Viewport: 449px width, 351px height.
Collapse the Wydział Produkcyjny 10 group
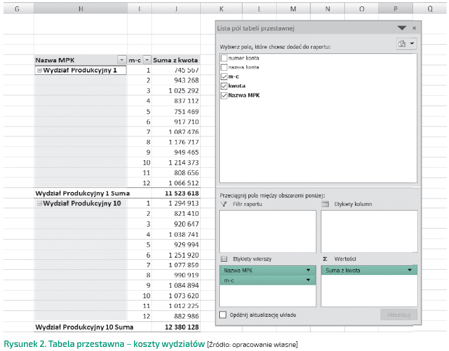pyautogui.click(x=39, y=203)
